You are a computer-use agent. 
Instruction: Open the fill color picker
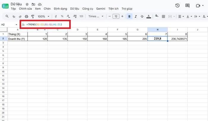157,16
